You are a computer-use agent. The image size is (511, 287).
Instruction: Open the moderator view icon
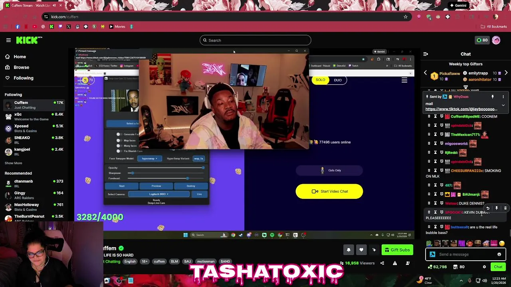pyautogui.click(x=408, y=263)
